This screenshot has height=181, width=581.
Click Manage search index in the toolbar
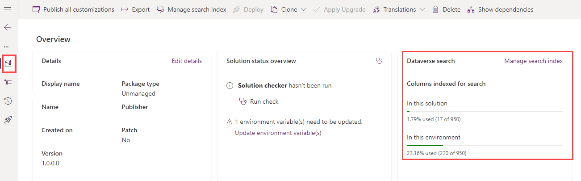(x=192, y=9)
